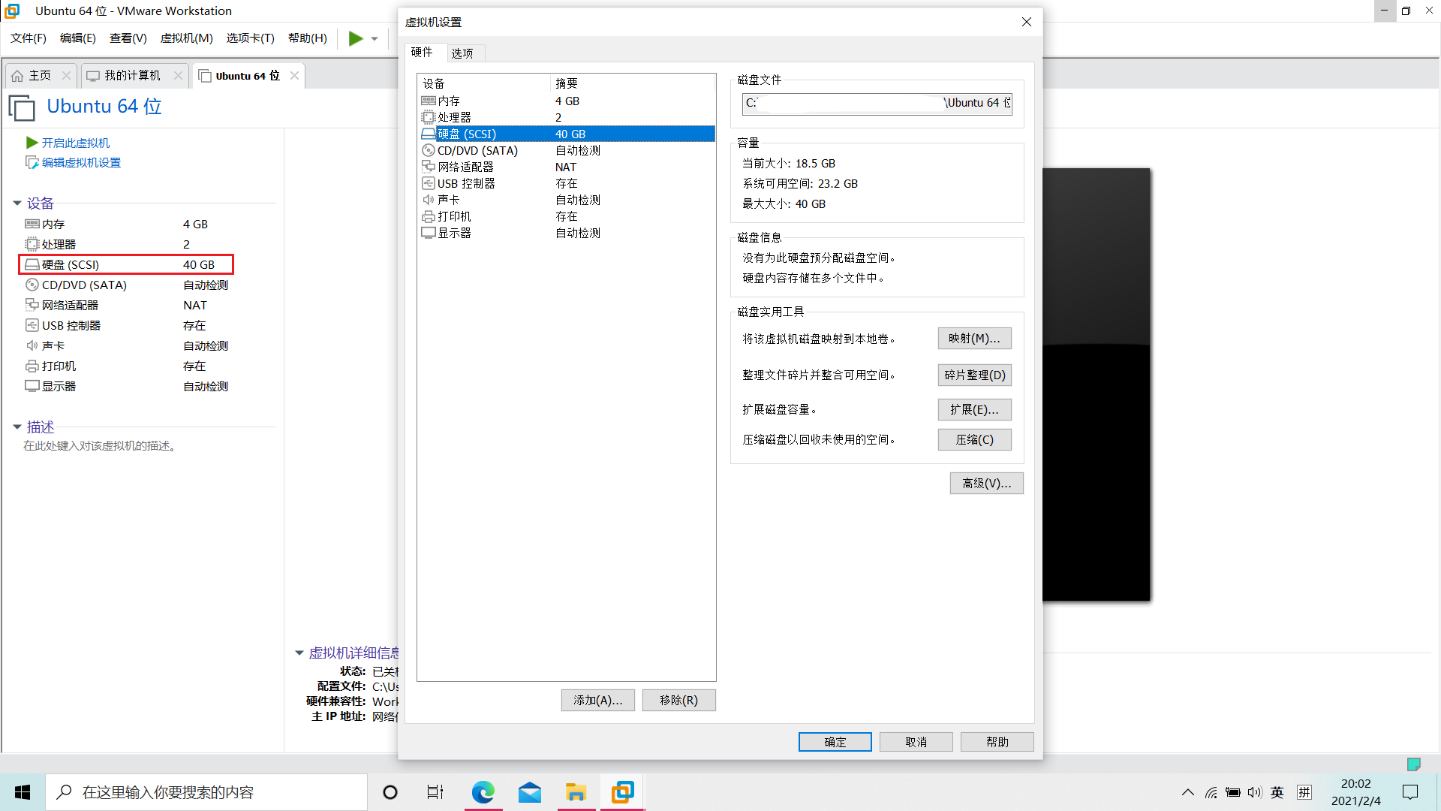Collapse the 描述 section
The image size is (1441, 811).
point(17,427)
